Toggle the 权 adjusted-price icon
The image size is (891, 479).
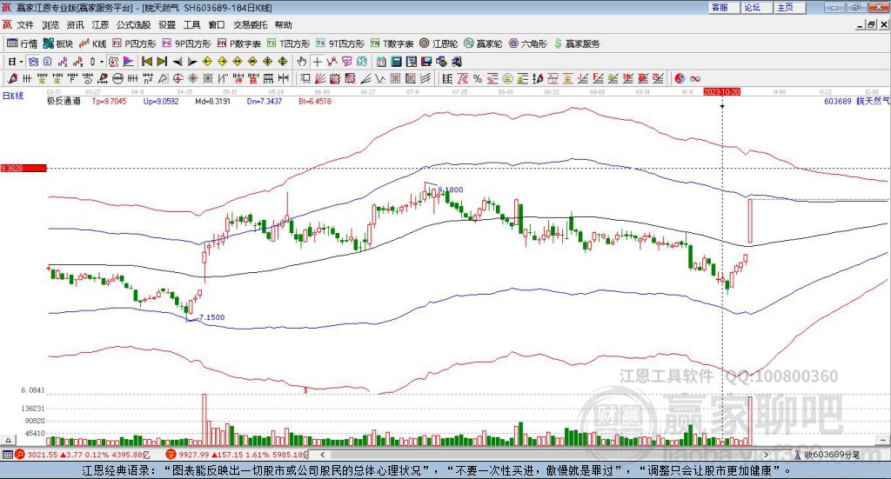tap(113, 62)
